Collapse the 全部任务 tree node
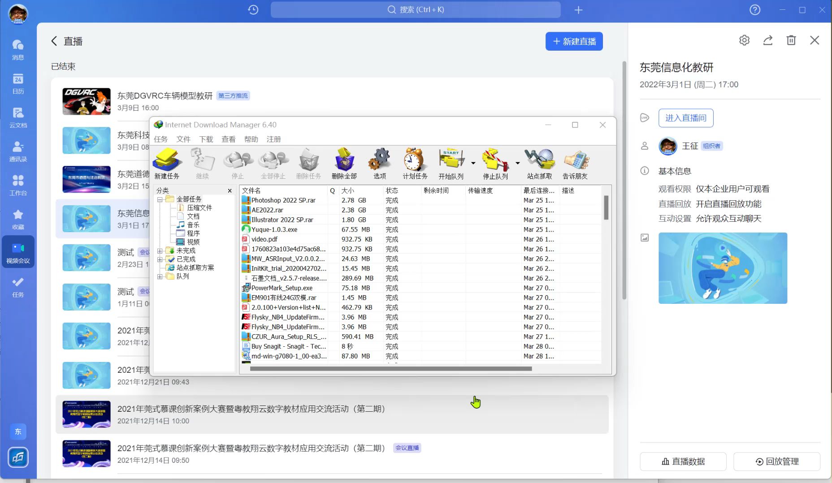This screenshot has height=483, width=832. (x=160, y=199)
